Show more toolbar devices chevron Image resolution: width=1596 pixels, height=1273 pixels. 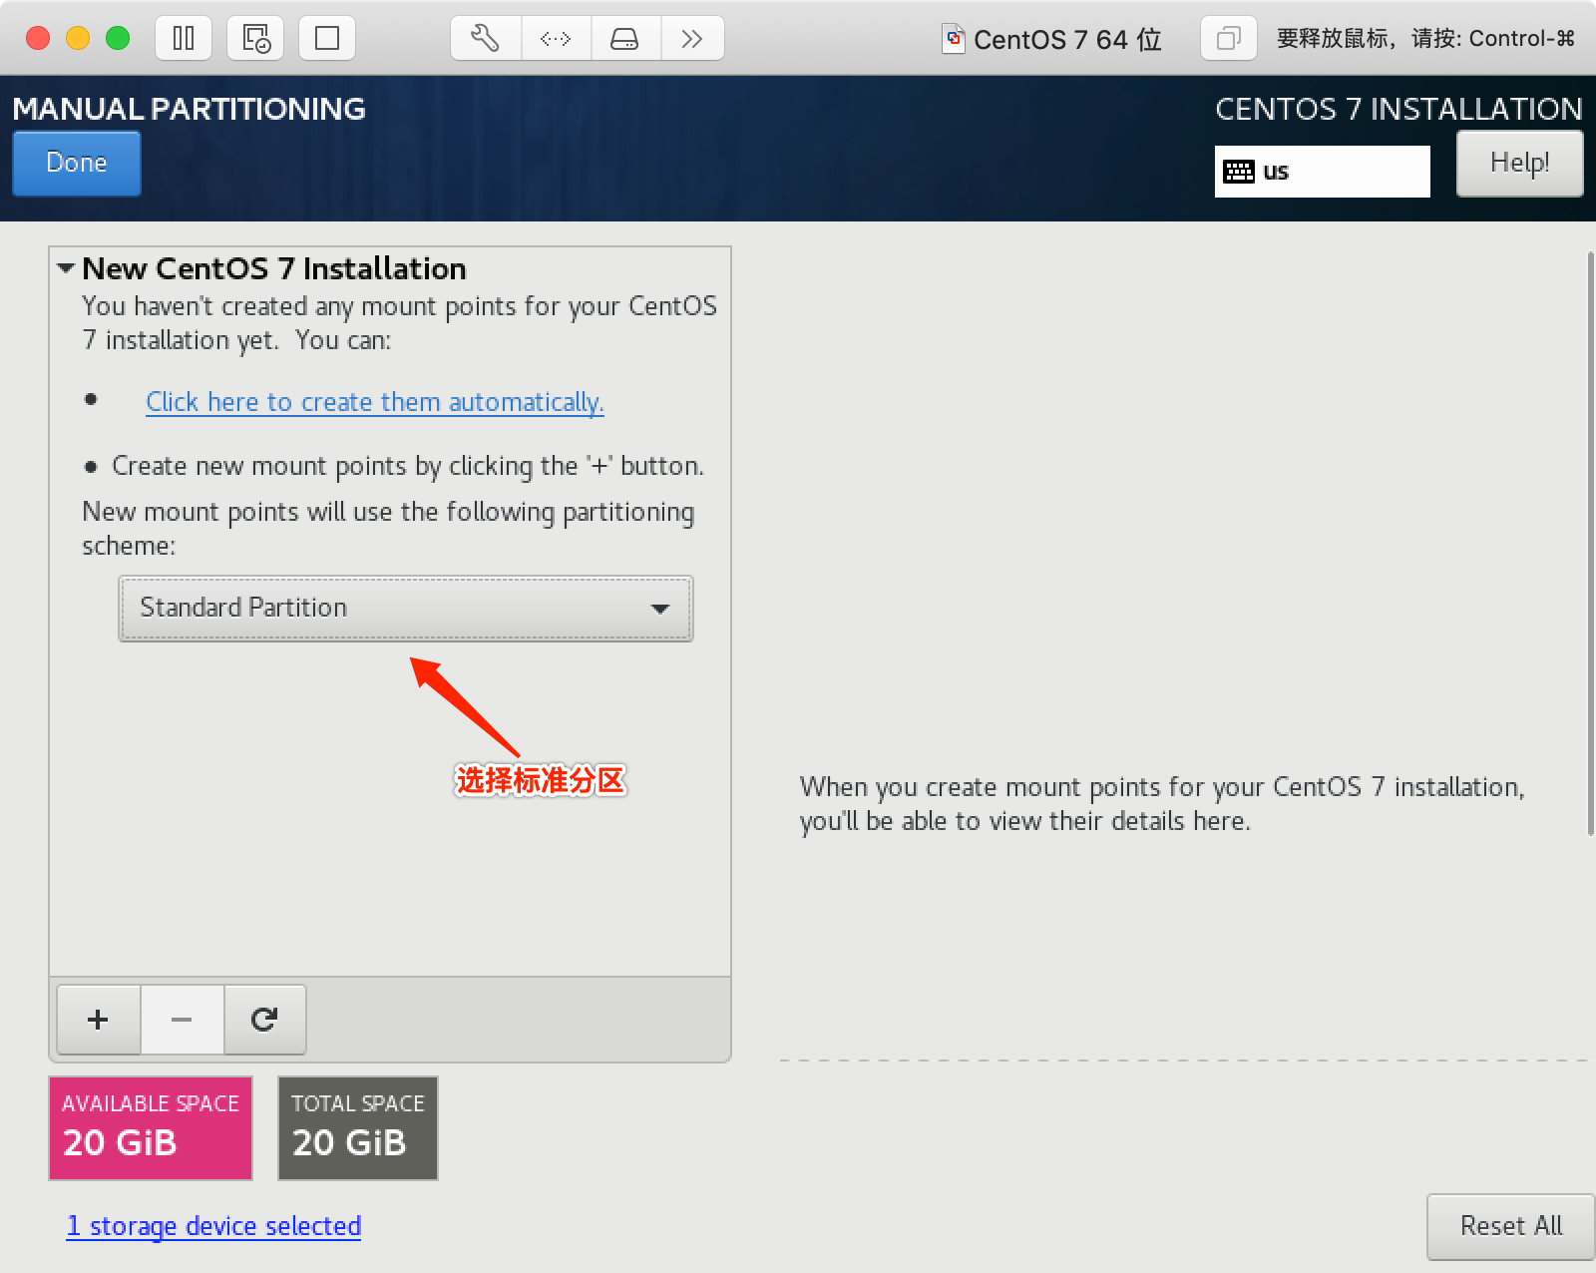click(x=692, y=39)
